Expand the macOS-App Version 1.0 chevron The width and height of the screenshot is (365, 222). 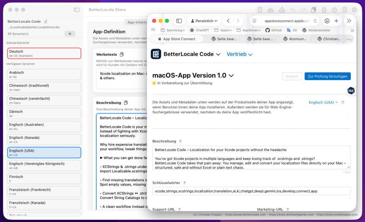coord(231,76)
